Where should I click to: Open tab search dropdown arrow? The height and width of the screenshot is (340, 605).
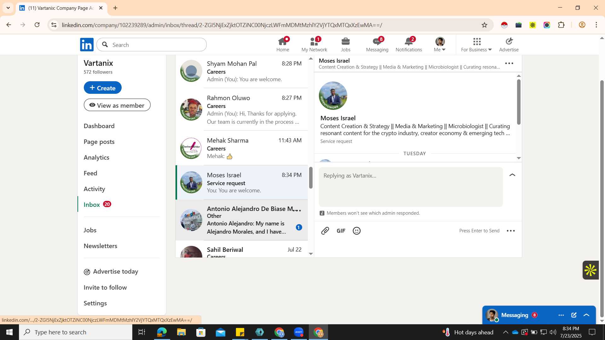click(8, 8)
